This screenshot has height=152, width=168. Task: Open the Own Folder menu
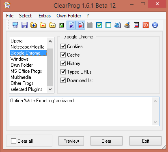pos(69,16)
